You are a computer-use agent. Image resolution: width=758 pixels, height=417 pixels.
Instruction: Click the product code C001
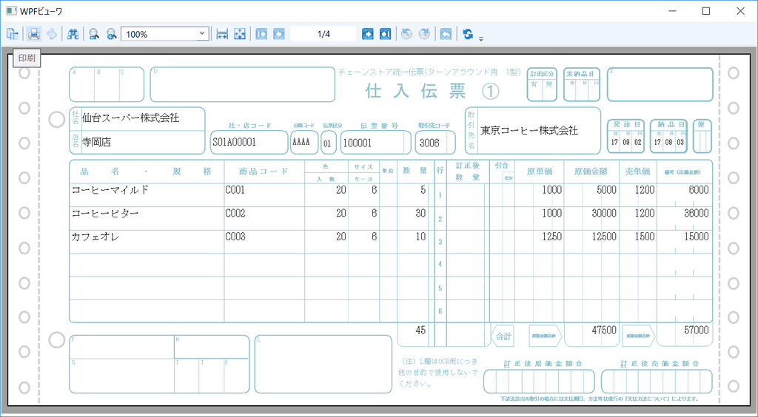235,190
